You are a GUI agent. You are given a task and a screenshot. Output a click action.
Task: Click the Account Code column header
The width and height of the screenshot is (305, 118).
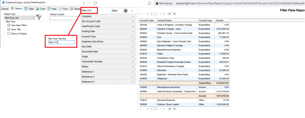click(x=147, y=21)
